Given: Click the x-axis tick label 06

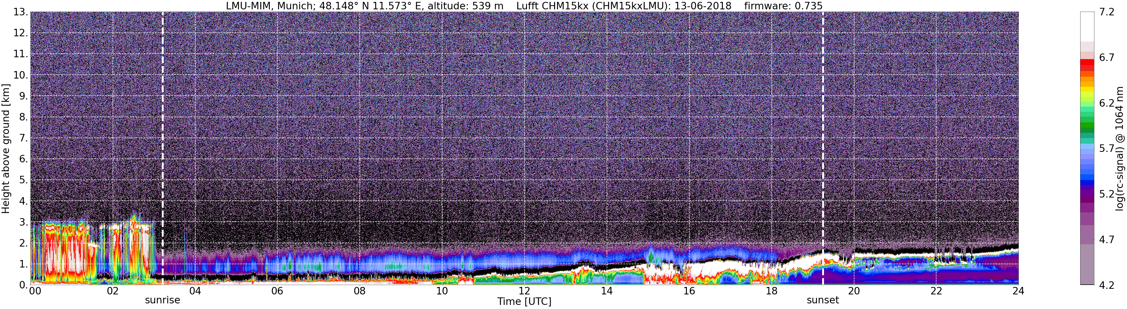Looking at the screenshot, I should click(x=277, y=291).
